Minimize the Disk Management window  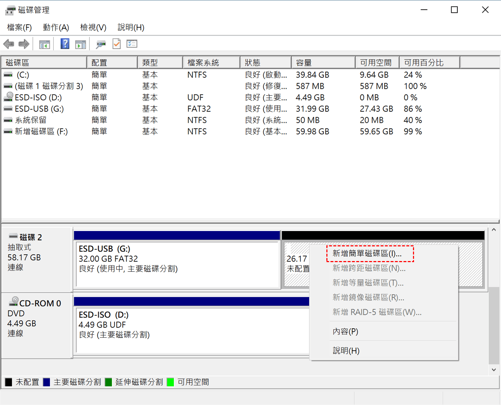[424, 10]
